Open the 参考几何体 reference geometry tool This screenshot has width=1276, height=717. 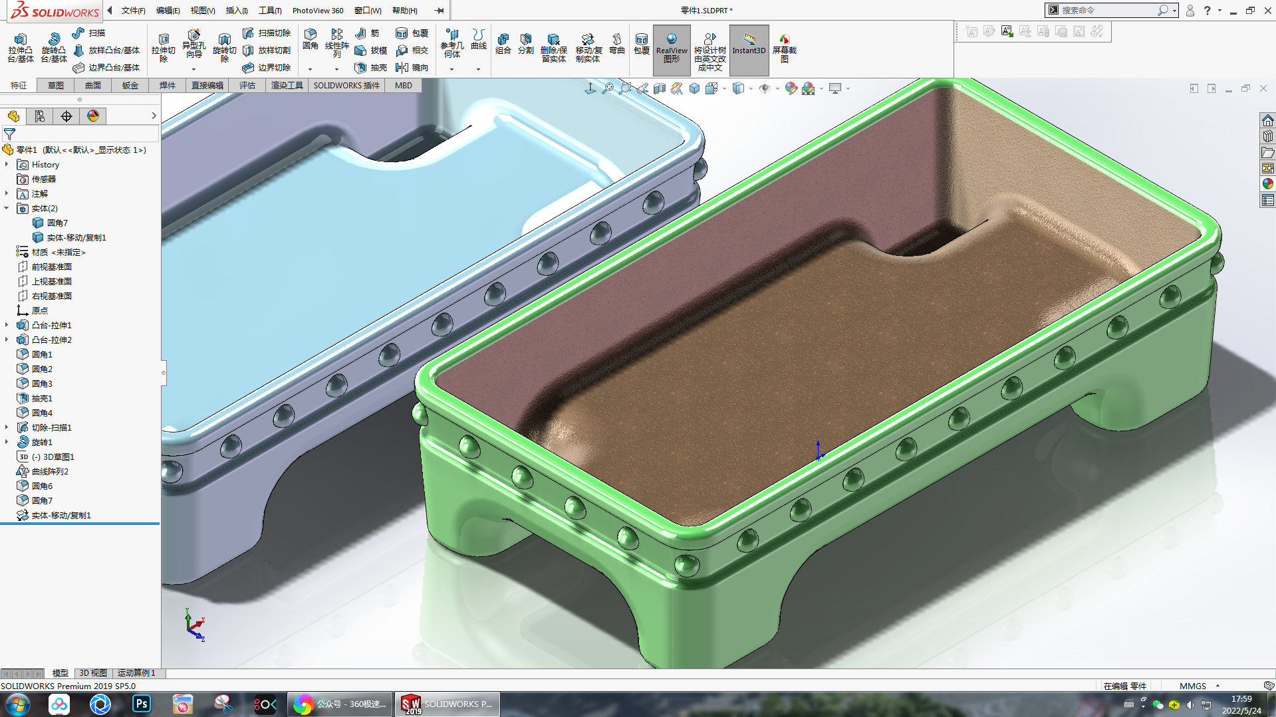tap(452, 44)
